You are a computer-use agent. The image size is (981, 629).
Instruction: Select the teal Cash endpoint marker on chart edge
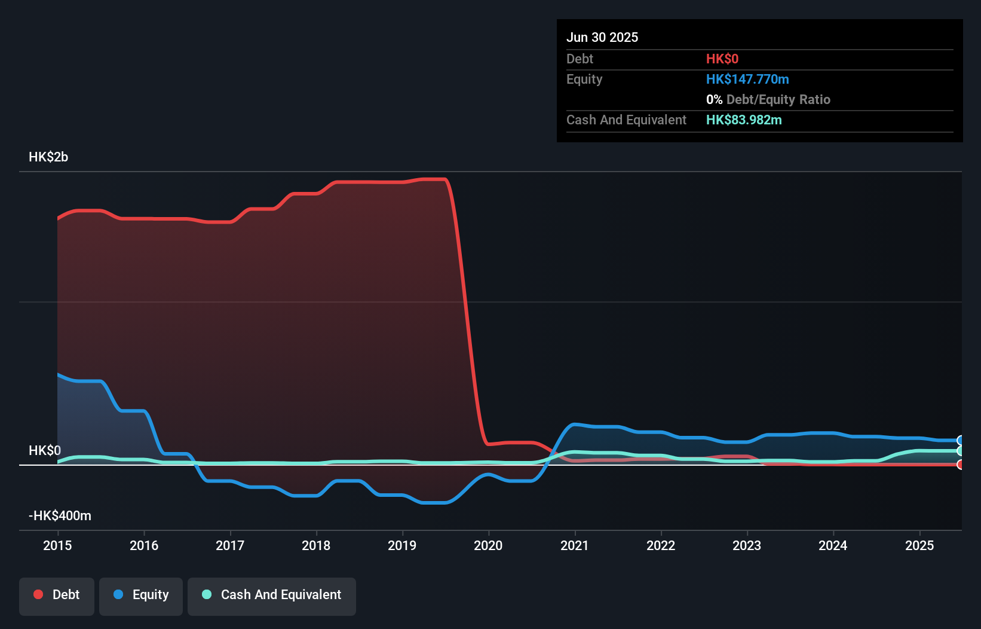click(x=959, y=453)
